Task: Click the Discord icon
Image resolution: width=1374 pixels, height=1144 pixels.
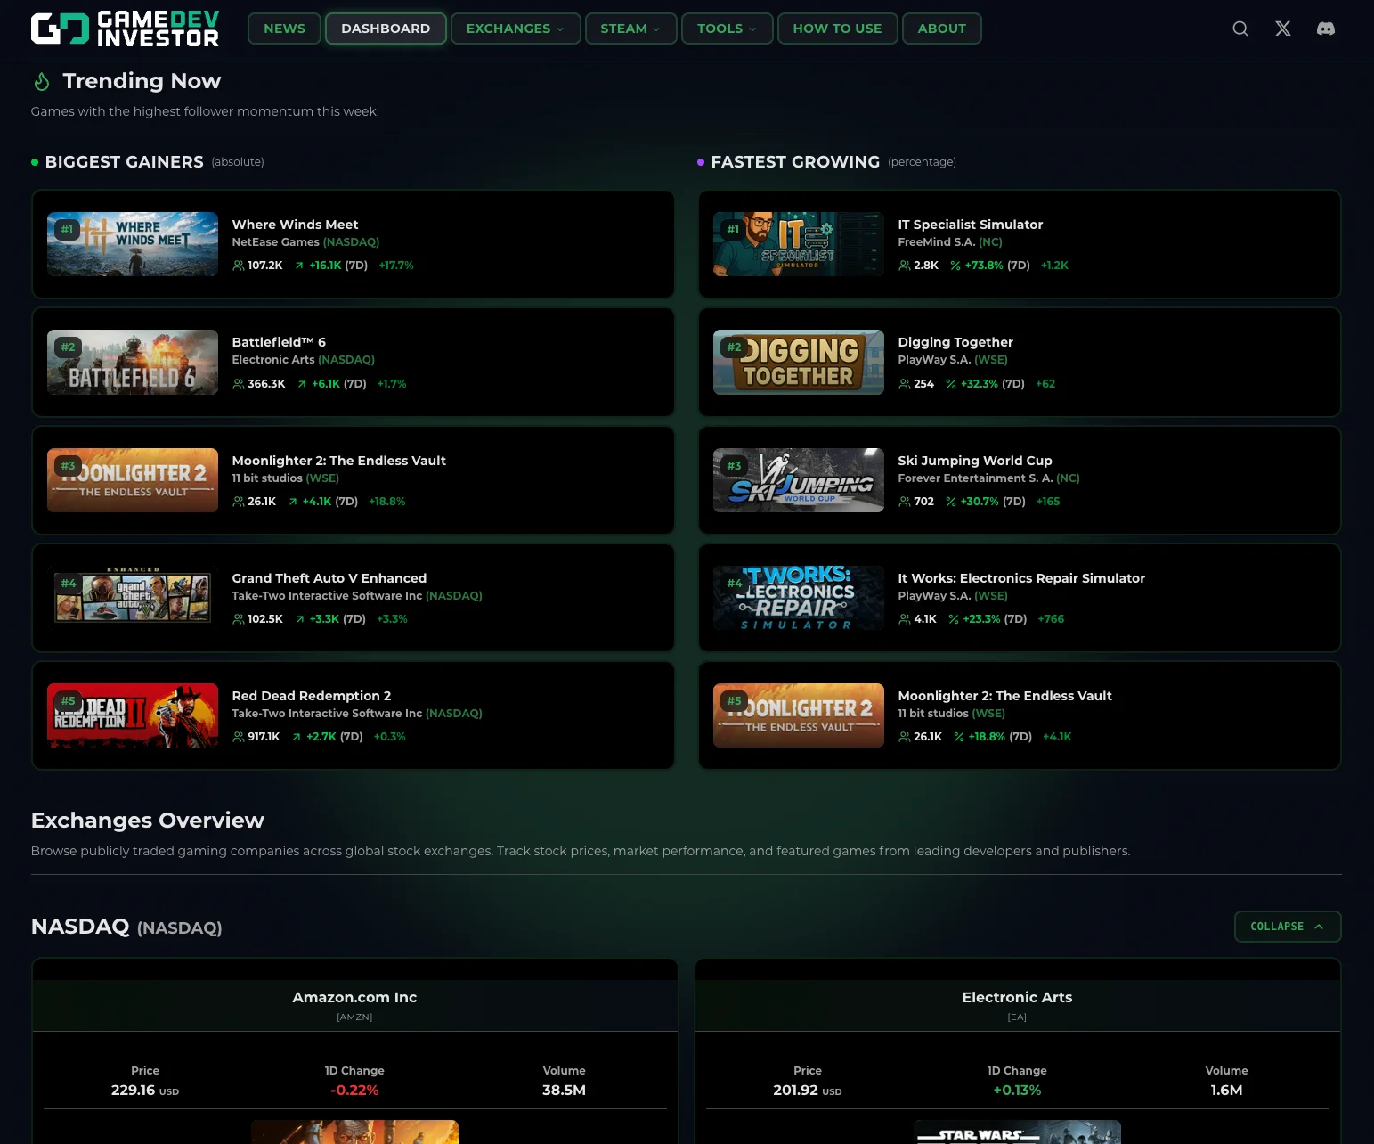Action: click(x=1326, y=28)
